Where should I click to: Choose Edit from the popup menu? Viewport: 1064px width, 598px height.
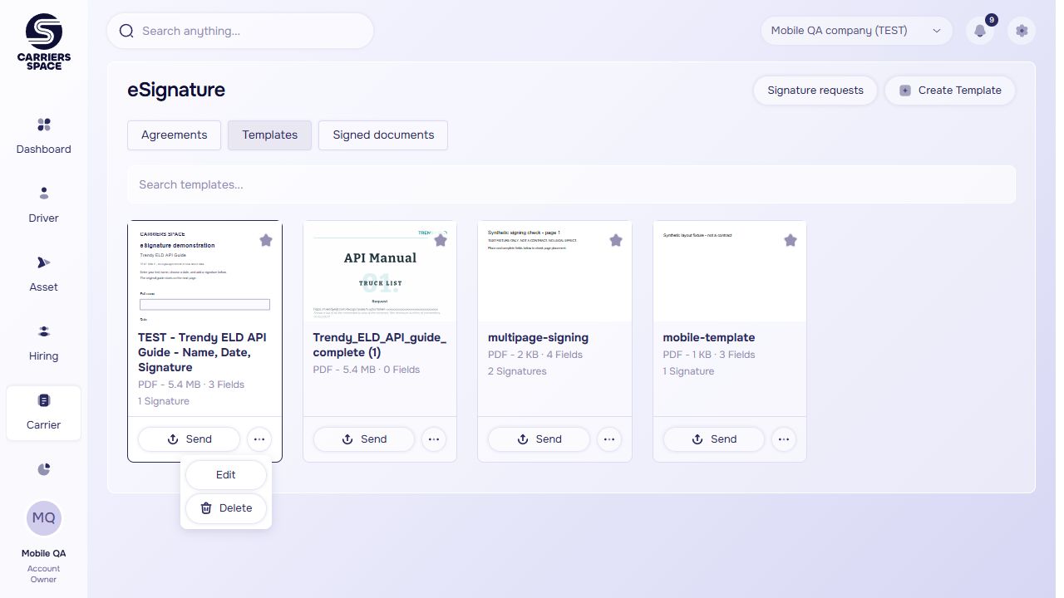(x=226, y=475)
